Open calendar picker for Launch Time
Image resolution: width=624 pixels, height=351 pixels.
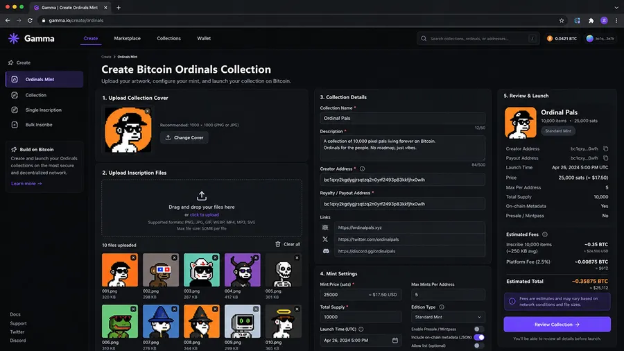click(395, 341)
